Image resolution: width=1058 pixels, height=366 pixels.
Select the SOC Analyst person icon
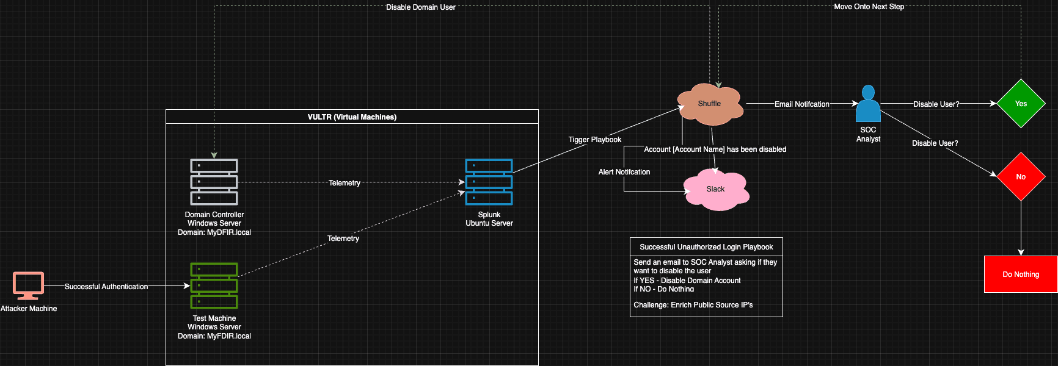coord(868,104)
